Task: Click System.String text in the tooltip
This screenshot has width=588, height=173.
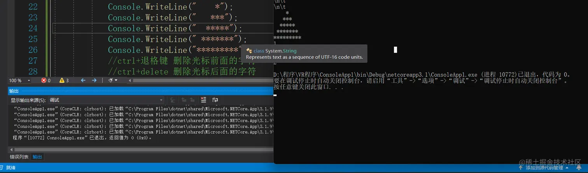Action: pos(280,51)
